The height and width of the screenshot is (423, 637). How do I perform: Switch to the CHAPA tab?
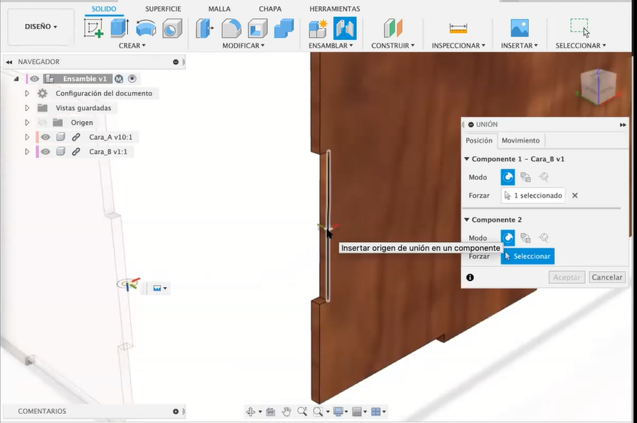pyautogui.click(x=270, y=9)
